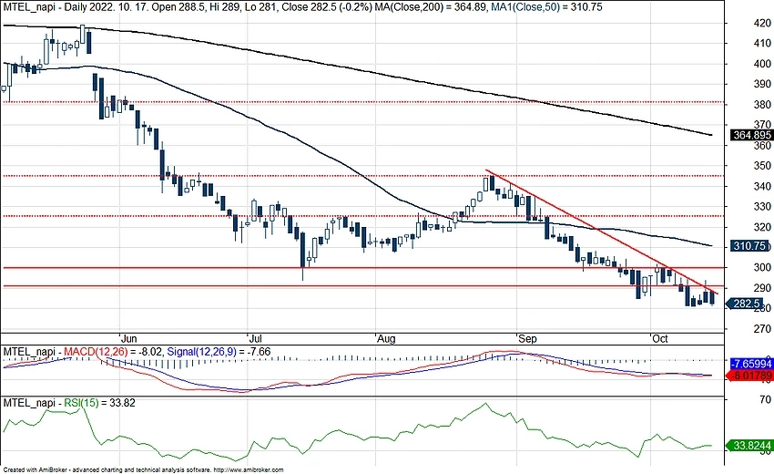Click the 400 price axis label
Screen dimensions: 774x474
762,64
